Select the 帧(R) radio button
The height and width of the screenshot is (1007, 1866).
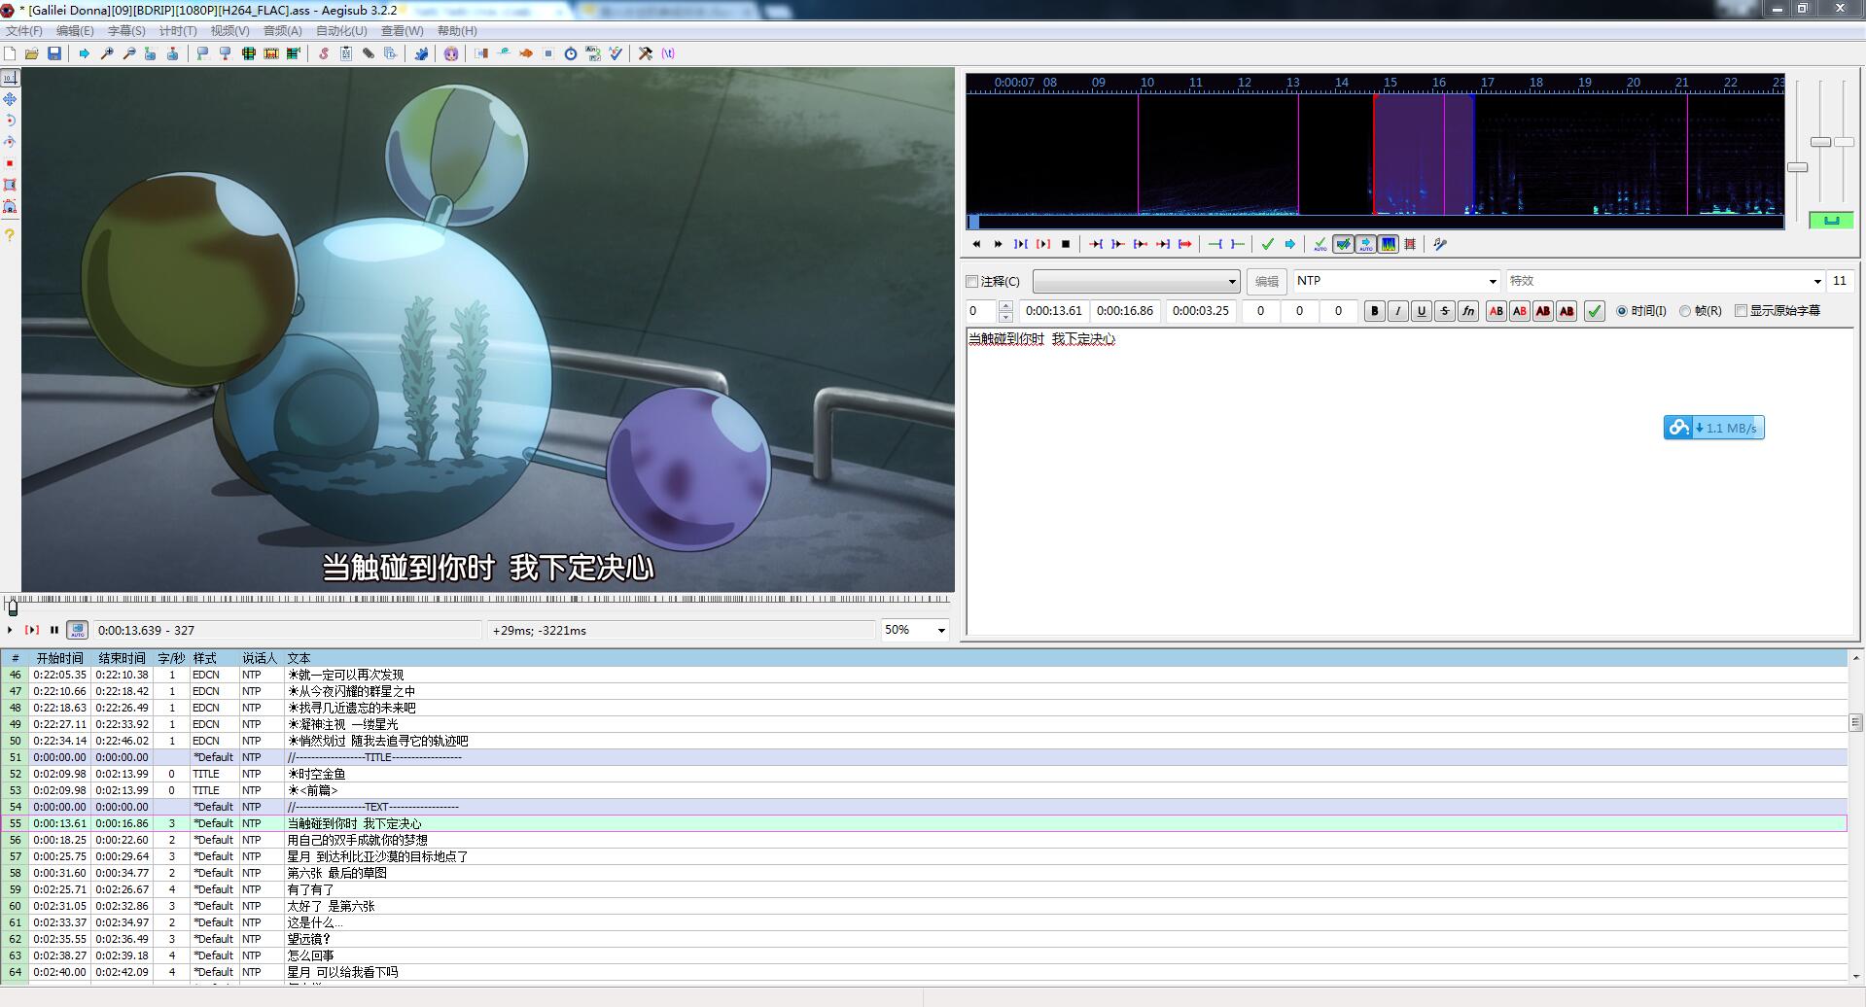point(1684,311)
